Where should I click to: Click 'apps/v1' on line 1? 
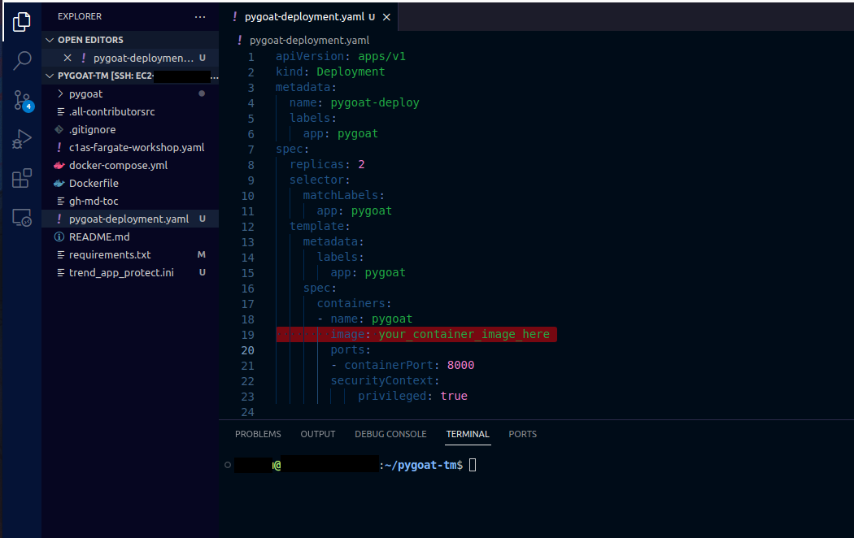pyautogui.click(x=381, y=56)
